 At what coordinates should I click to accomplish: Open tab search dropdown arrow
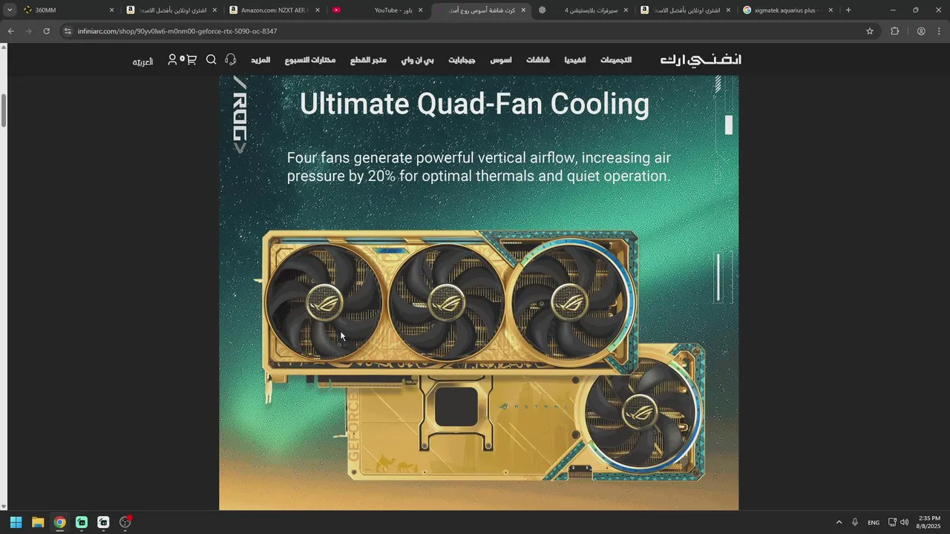10,10
